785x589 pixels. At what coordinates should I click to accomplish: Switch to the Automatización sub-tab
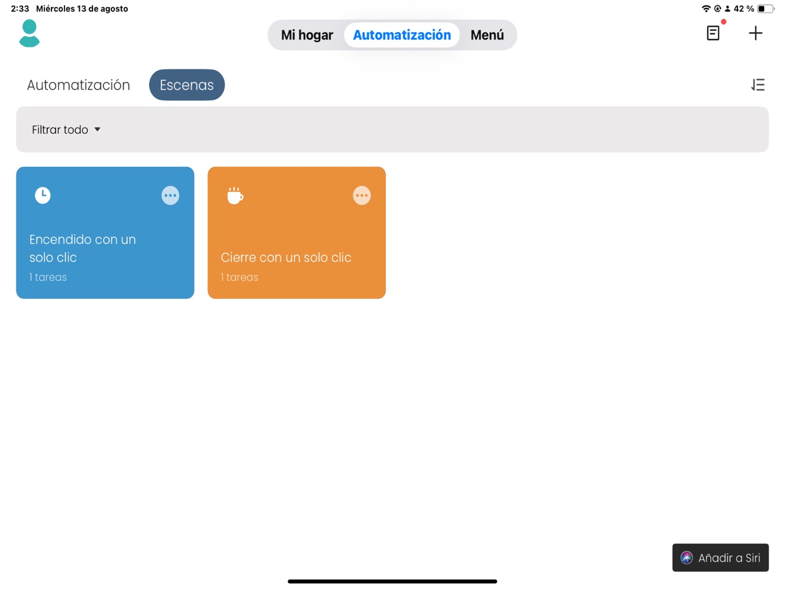pyautogui.click(x=78, y=85)
